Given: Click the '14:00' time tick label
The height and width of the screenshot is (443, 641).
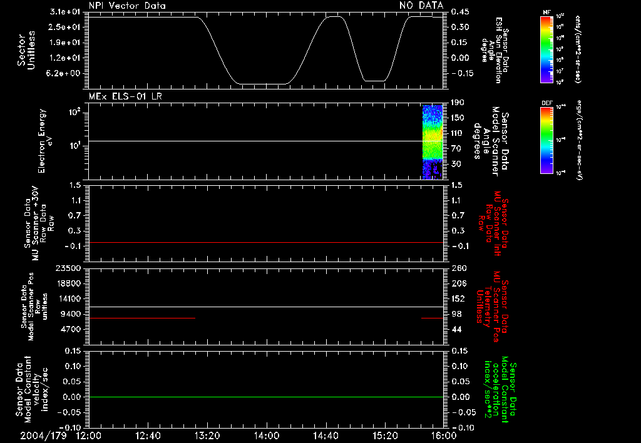Looking at the screenshot, I should [267, 435].
